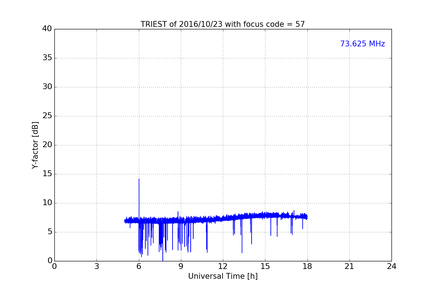Screen dimensions: 435x290
Task: Click y-axis tick label 40
Action: [47, 29]
